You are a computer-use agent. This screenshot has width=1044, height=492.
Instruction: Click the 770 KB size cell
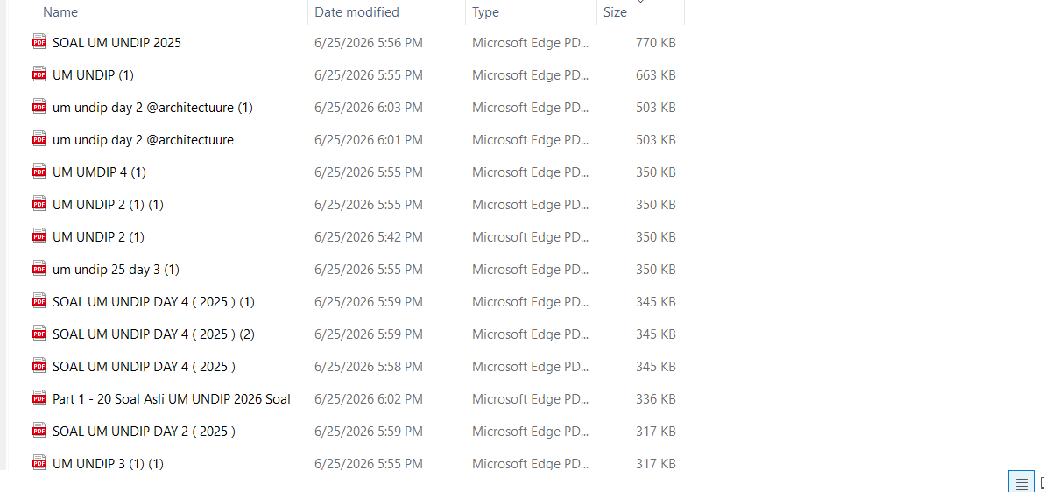click(656, 43)
